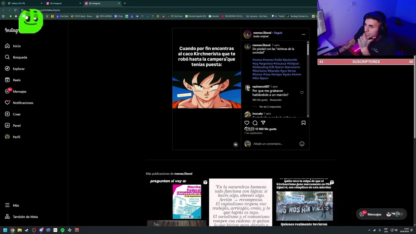Screen dimensions: 416x234
Task: Open Reels in the sidebar
Action: 13,80
